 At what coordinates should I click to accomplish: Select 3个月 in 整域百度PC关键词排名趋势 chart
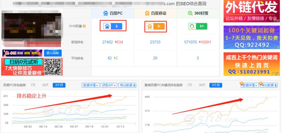216,85
